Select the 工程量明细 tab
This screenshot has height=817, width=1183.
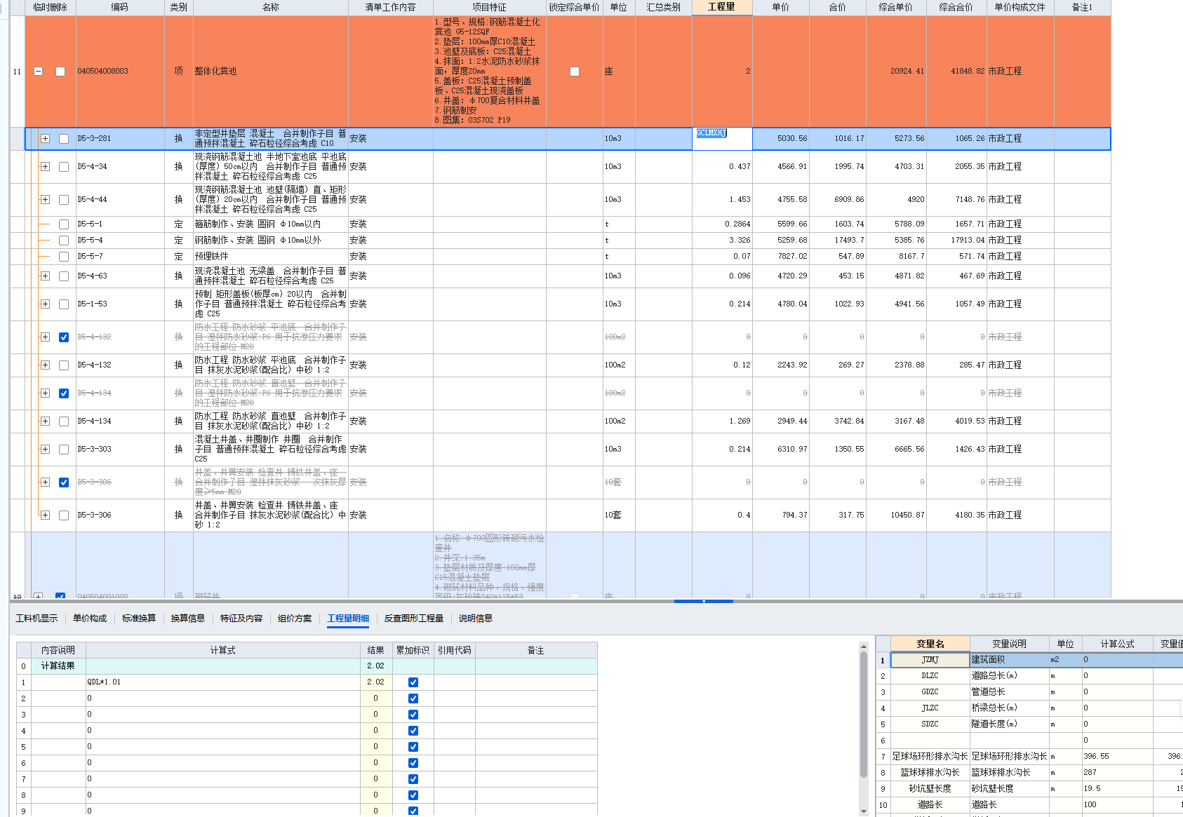(348, 619)
